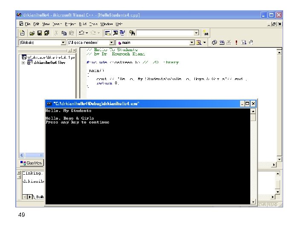This screenshot has height=230, width=307.
Task: Click the Redo arrow icon
Action: point(93,33)
